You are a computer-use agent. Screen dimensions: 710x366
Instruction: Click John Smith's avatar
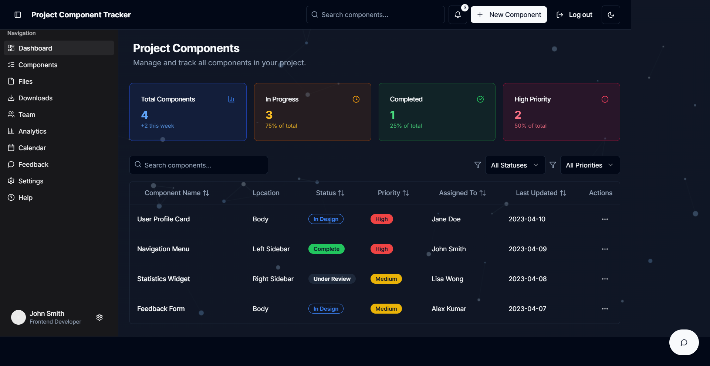(18, 317)
